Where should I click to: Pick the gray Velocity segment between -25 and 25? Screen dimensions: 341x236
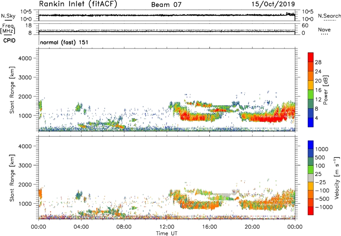pos(311,178)
